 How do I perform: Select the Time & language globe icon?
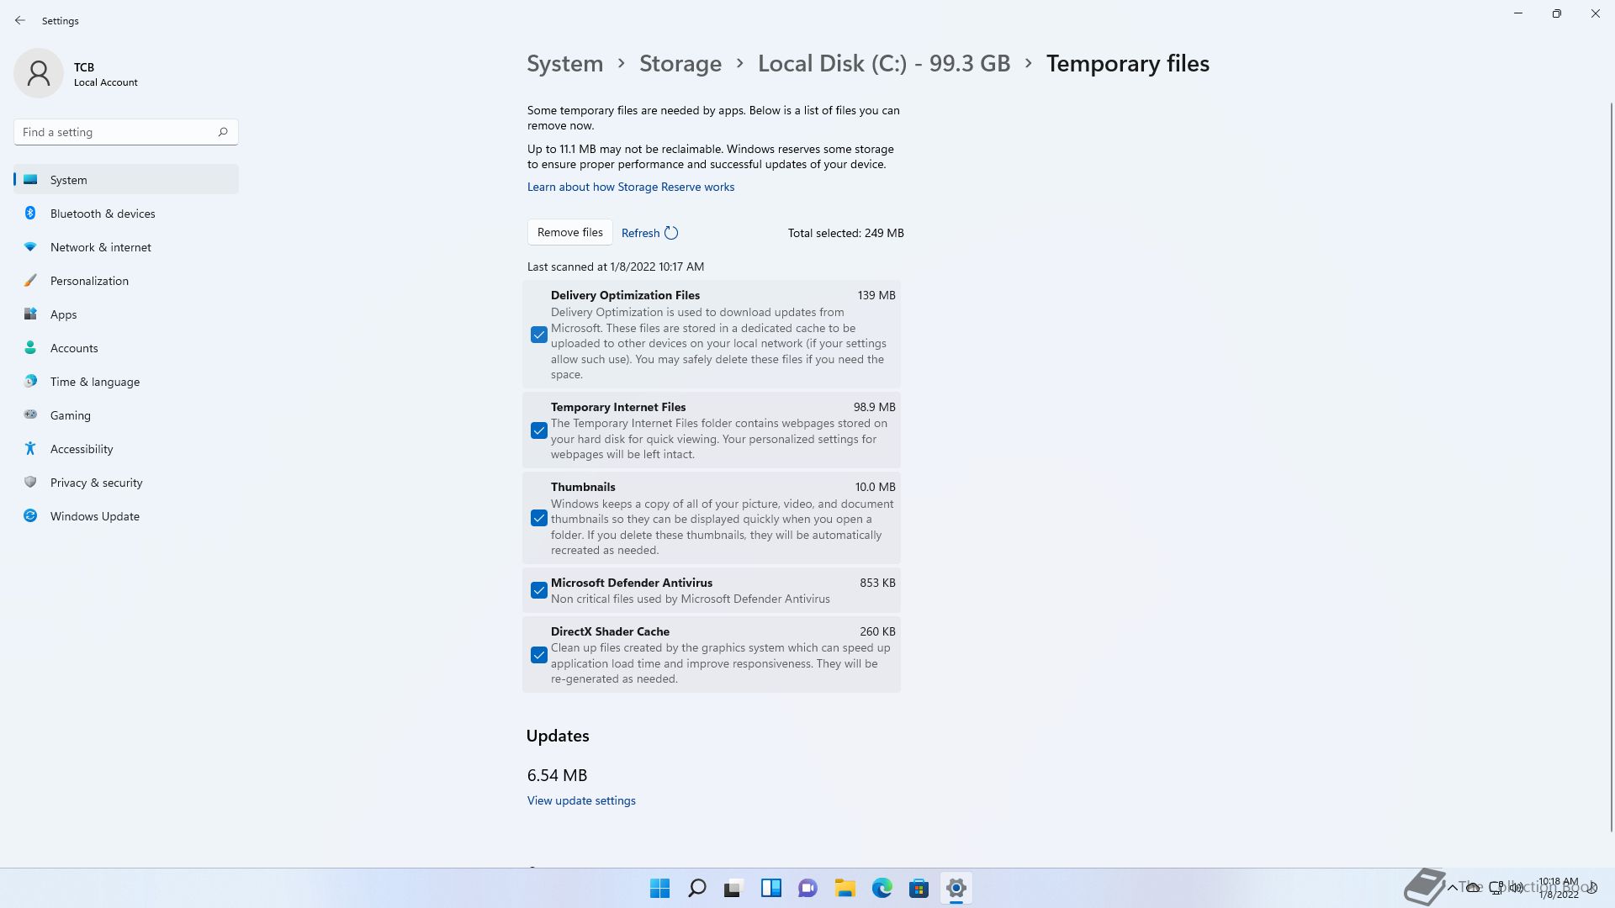pyautogui.click(x=30, y=381)
